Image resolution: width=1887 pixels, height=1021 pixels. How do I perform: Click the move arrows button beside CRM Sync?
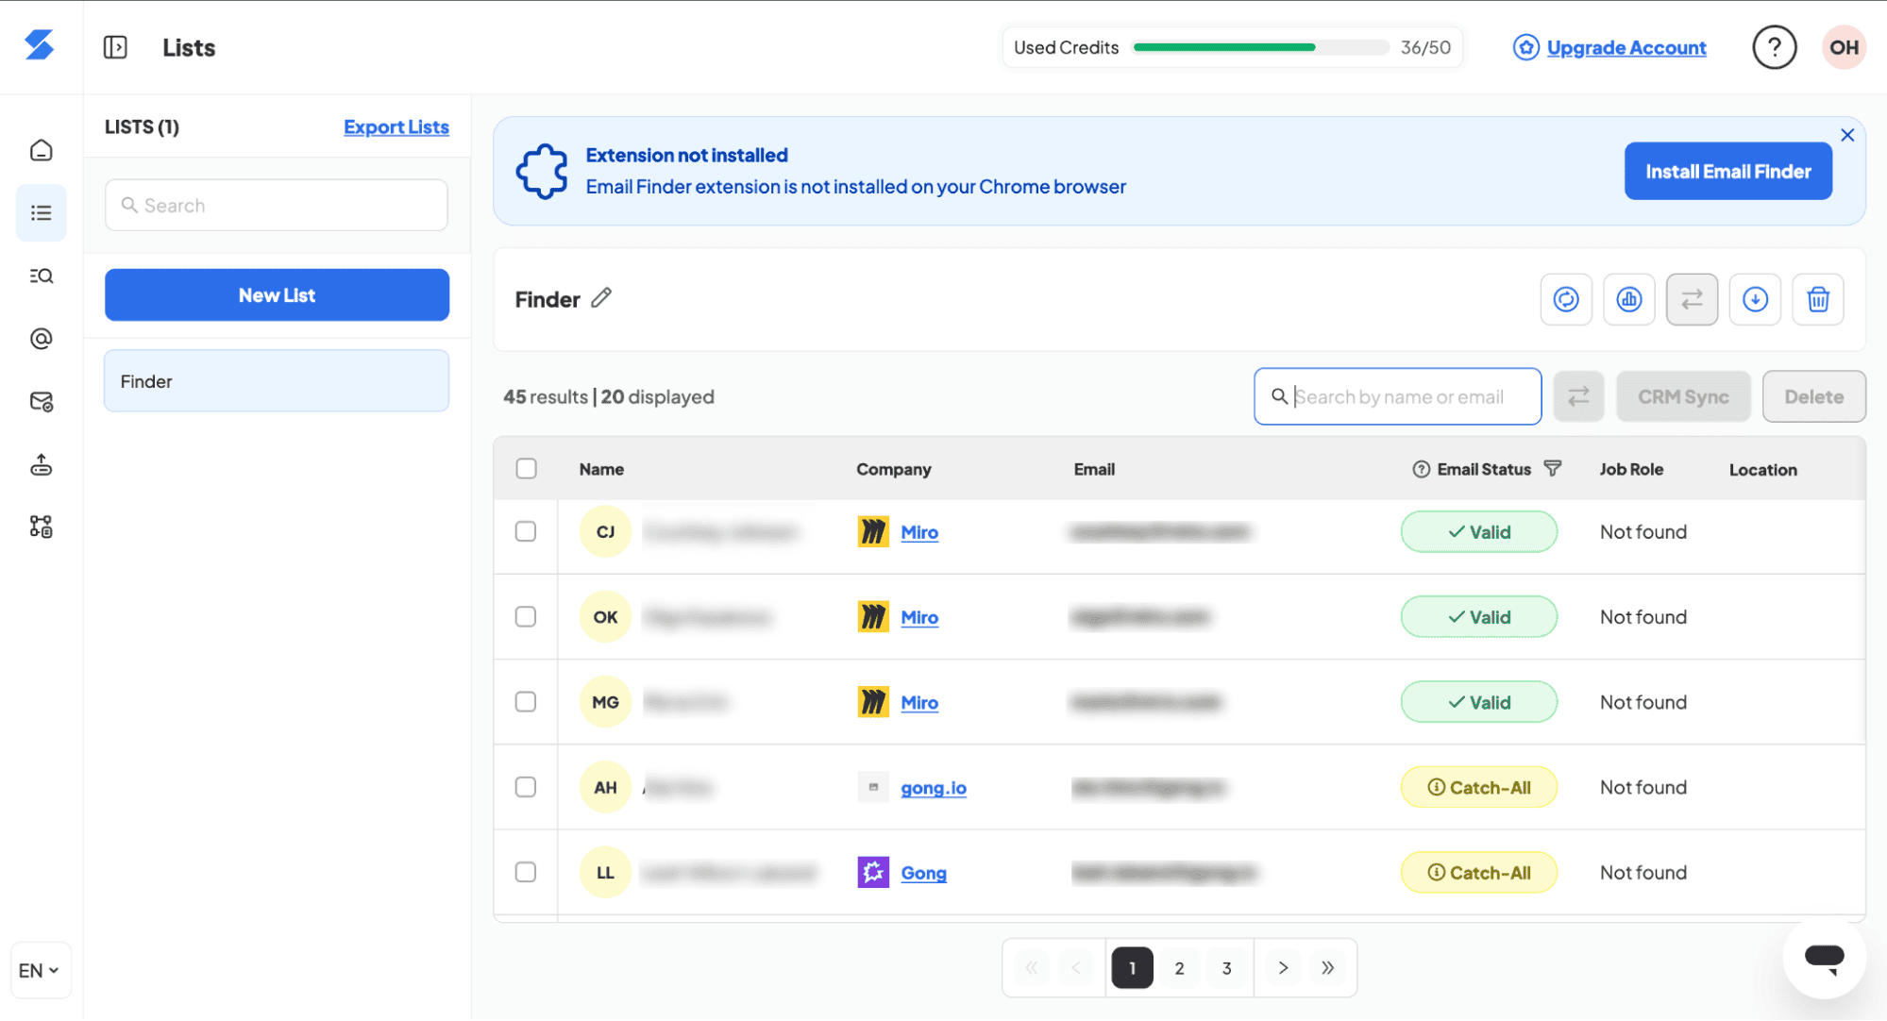[x=1578, y=396]
